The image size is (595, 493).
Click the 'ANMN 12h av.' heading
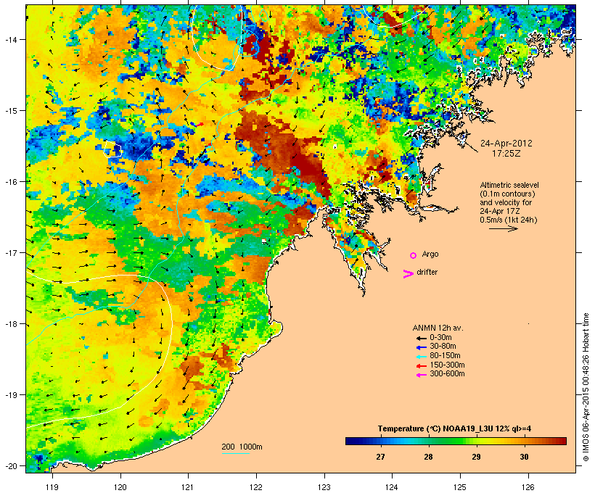(x=438, y=328)
